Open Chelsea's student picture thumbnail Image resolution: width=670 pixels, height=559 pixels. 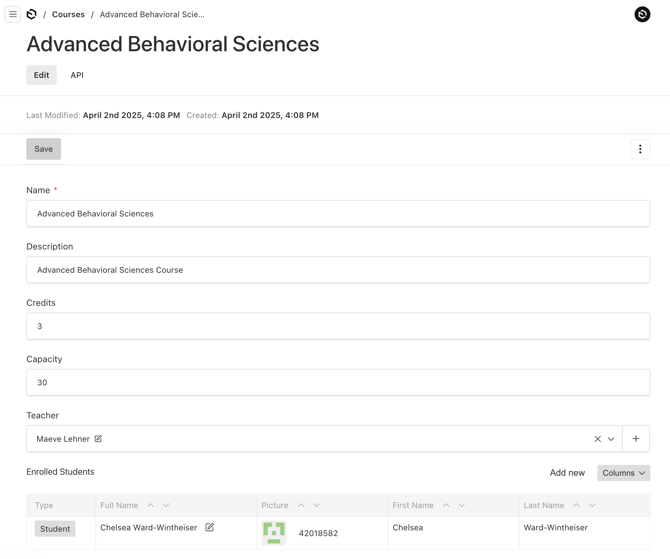[x=274, y=533]
